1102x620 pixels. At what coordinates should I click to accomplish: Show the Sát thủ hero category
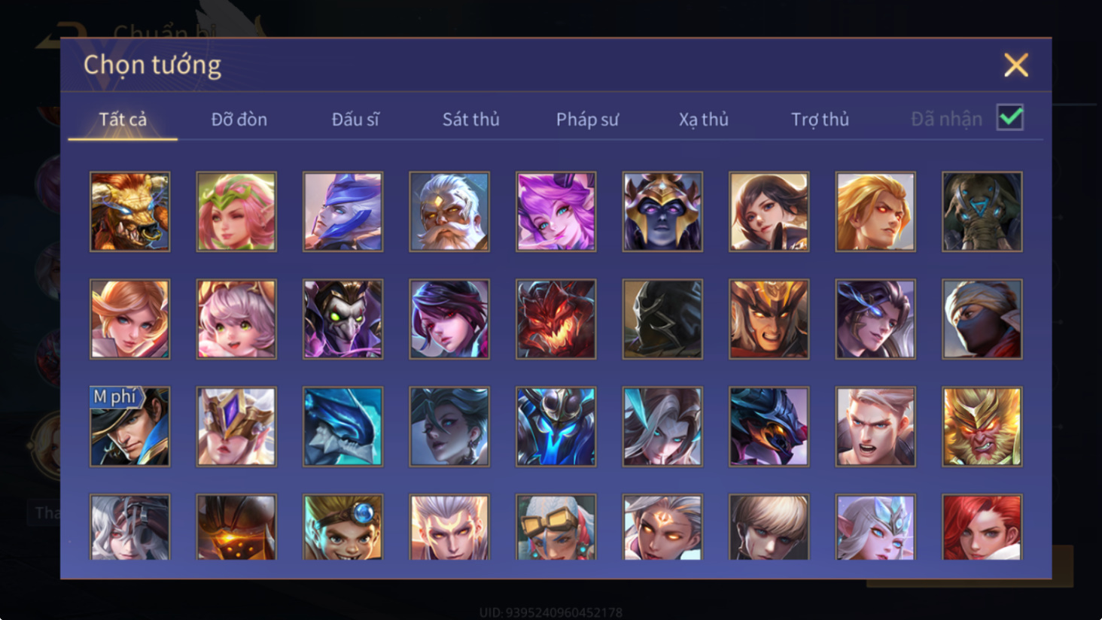tap(470, 119)
